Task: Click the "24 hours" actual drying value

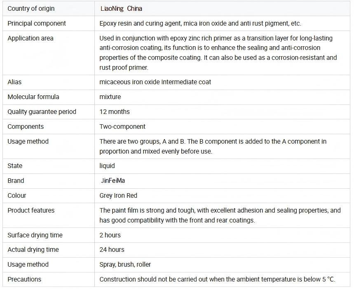Action: (x=112, y=250)
